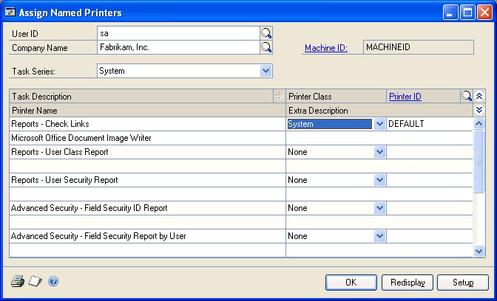The image size is (497, 301).
Task: Click the Printer Class column header
Action: [336, 96]
